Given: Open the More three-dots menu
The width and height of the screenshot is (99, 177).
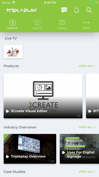Looking at the screenshot, I should click(87, 25).
